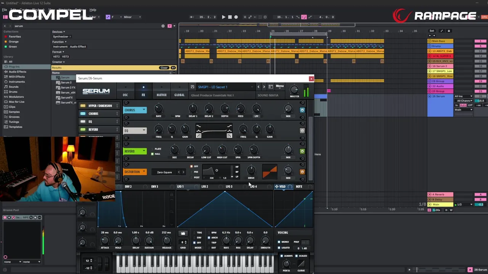Toggle Ableton scale mode button
Viewport: 488px width, 274px height.
pyautogui.click(x=108, y=17)
